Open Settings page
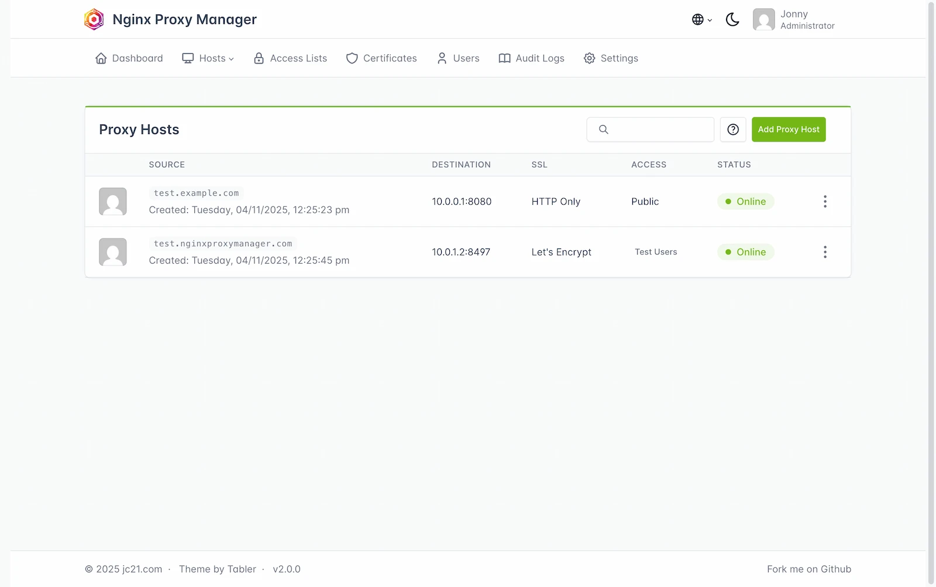Screen dimensions: 936x587 [x=611, y=58]
